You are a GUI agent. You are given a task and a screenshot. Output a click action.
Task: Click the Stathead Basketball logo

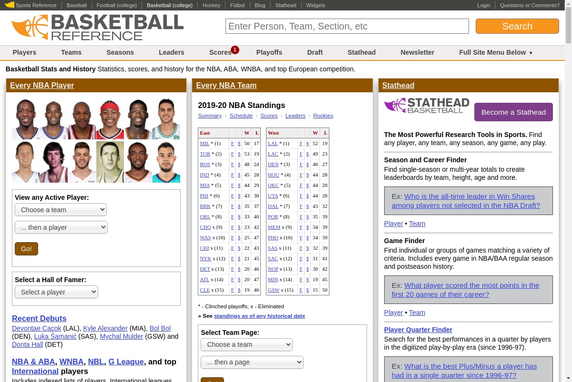427,106
